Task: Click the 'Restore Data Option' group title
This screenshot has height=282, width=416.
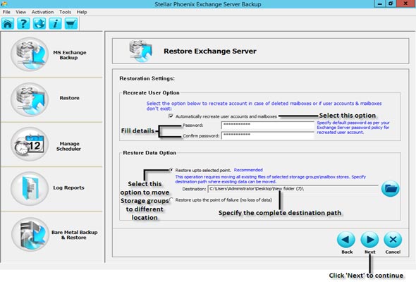Action: (149, 153)
